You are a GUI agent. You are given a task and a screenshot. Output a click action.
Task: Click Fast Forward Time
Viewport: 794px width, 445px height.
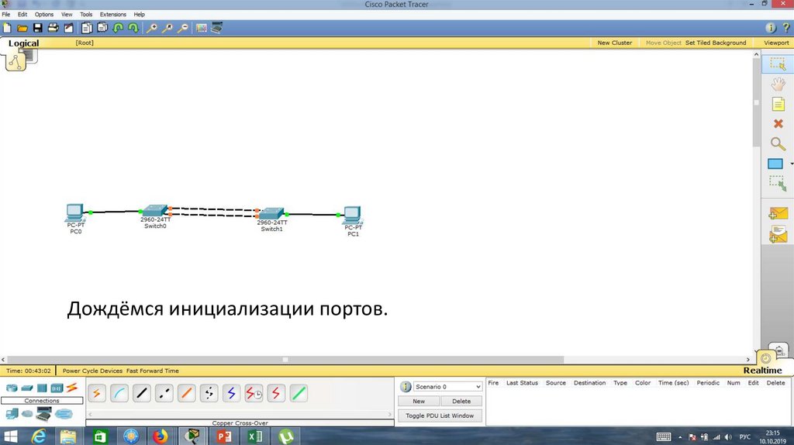(153, 371)
